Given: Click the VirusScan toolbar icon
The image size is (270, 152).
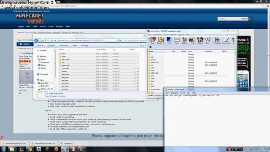Looking at the screenshot, I should click(217, 41).
